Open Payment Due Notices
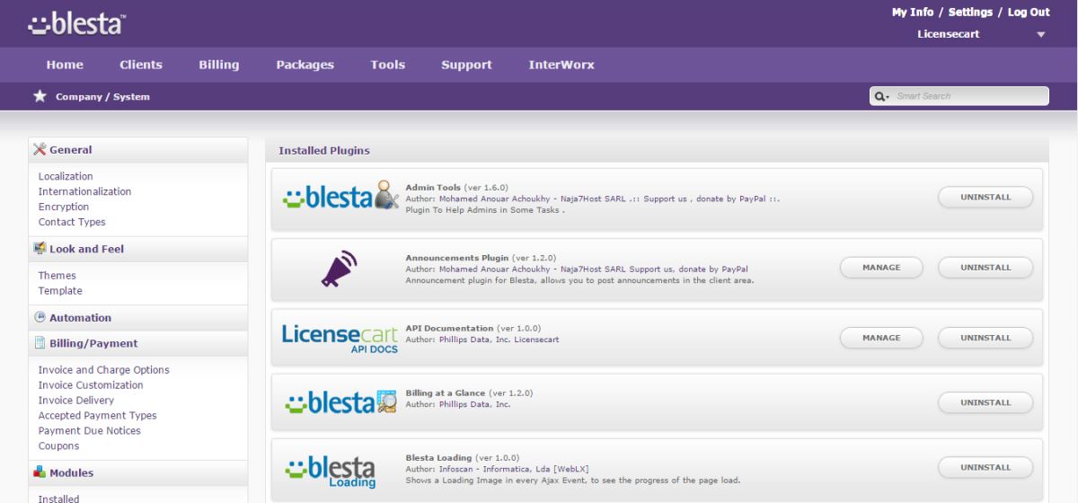The width and height of the screenshot is (1078, 503). 89,431
